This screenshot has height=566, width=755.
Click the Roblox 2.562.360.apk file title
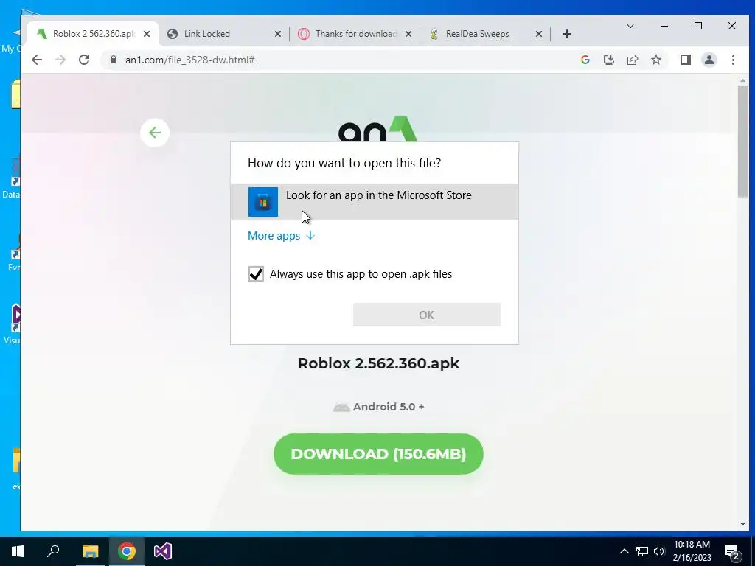tap(378, 363)
